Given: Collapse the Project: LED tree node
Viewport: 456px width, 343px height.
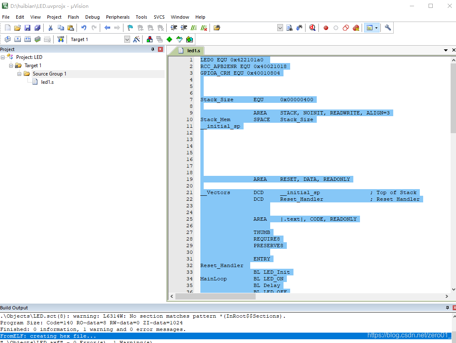Looking at the screenshot, I should (x=2, y=57).
